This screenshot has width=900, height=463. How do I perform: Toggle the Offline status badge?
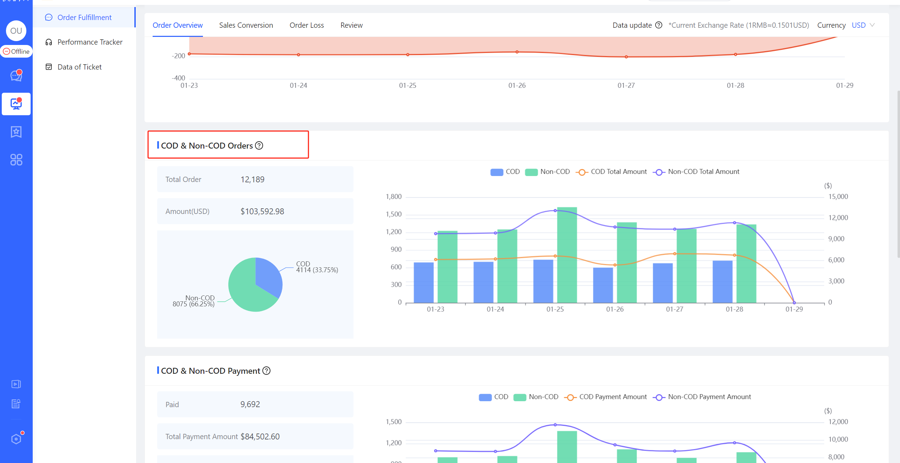tap(16, 51)
